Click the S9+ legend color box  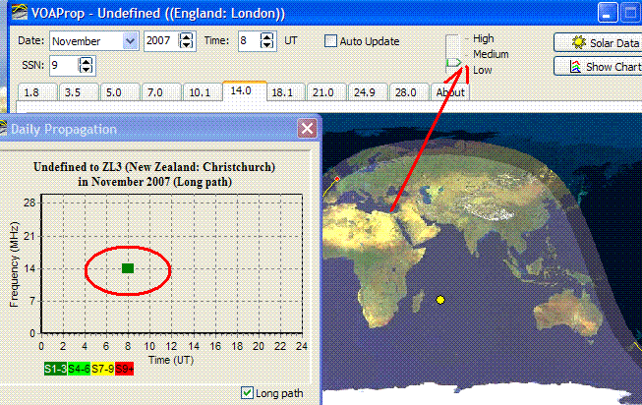point(125,369)
